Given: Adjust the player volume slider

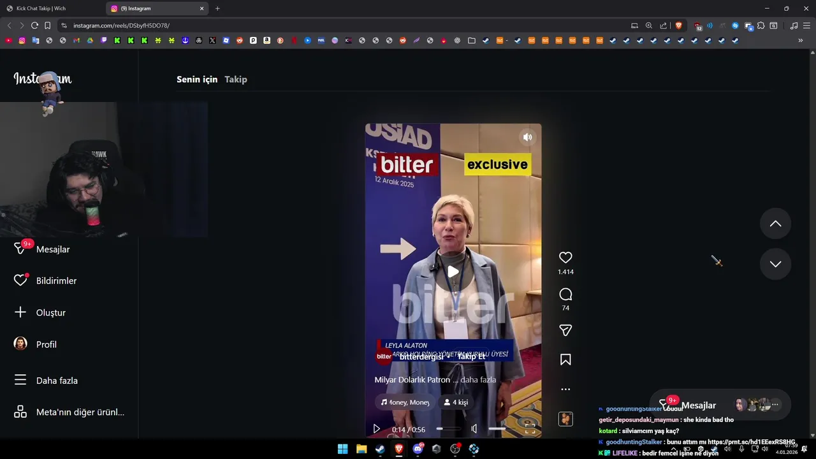Looking at the screenshot, I should [x=501, y=429].
